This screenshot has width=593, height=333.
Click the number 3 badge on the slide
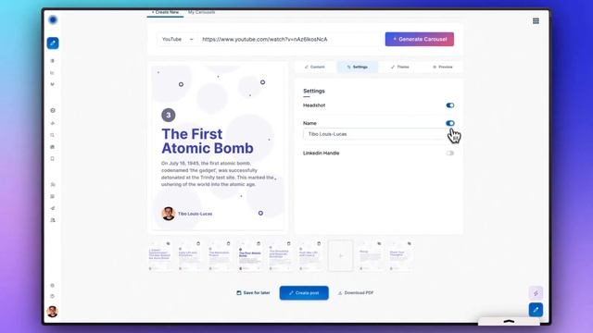169,115
